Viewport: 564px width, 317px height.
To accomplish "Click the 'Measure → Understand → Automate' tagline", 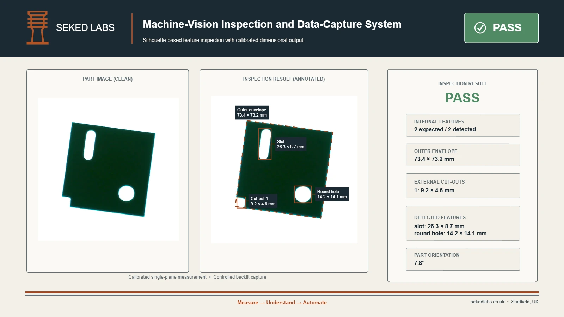I will (282, 303).
